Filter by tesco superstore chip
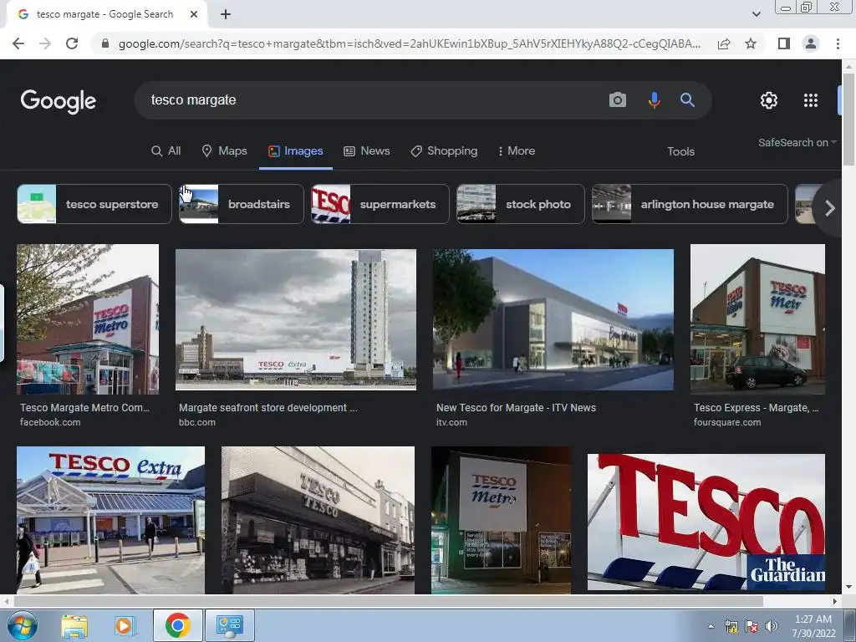Image resolution: width=856 pixels, height=642 pixels. coord(94,204)
